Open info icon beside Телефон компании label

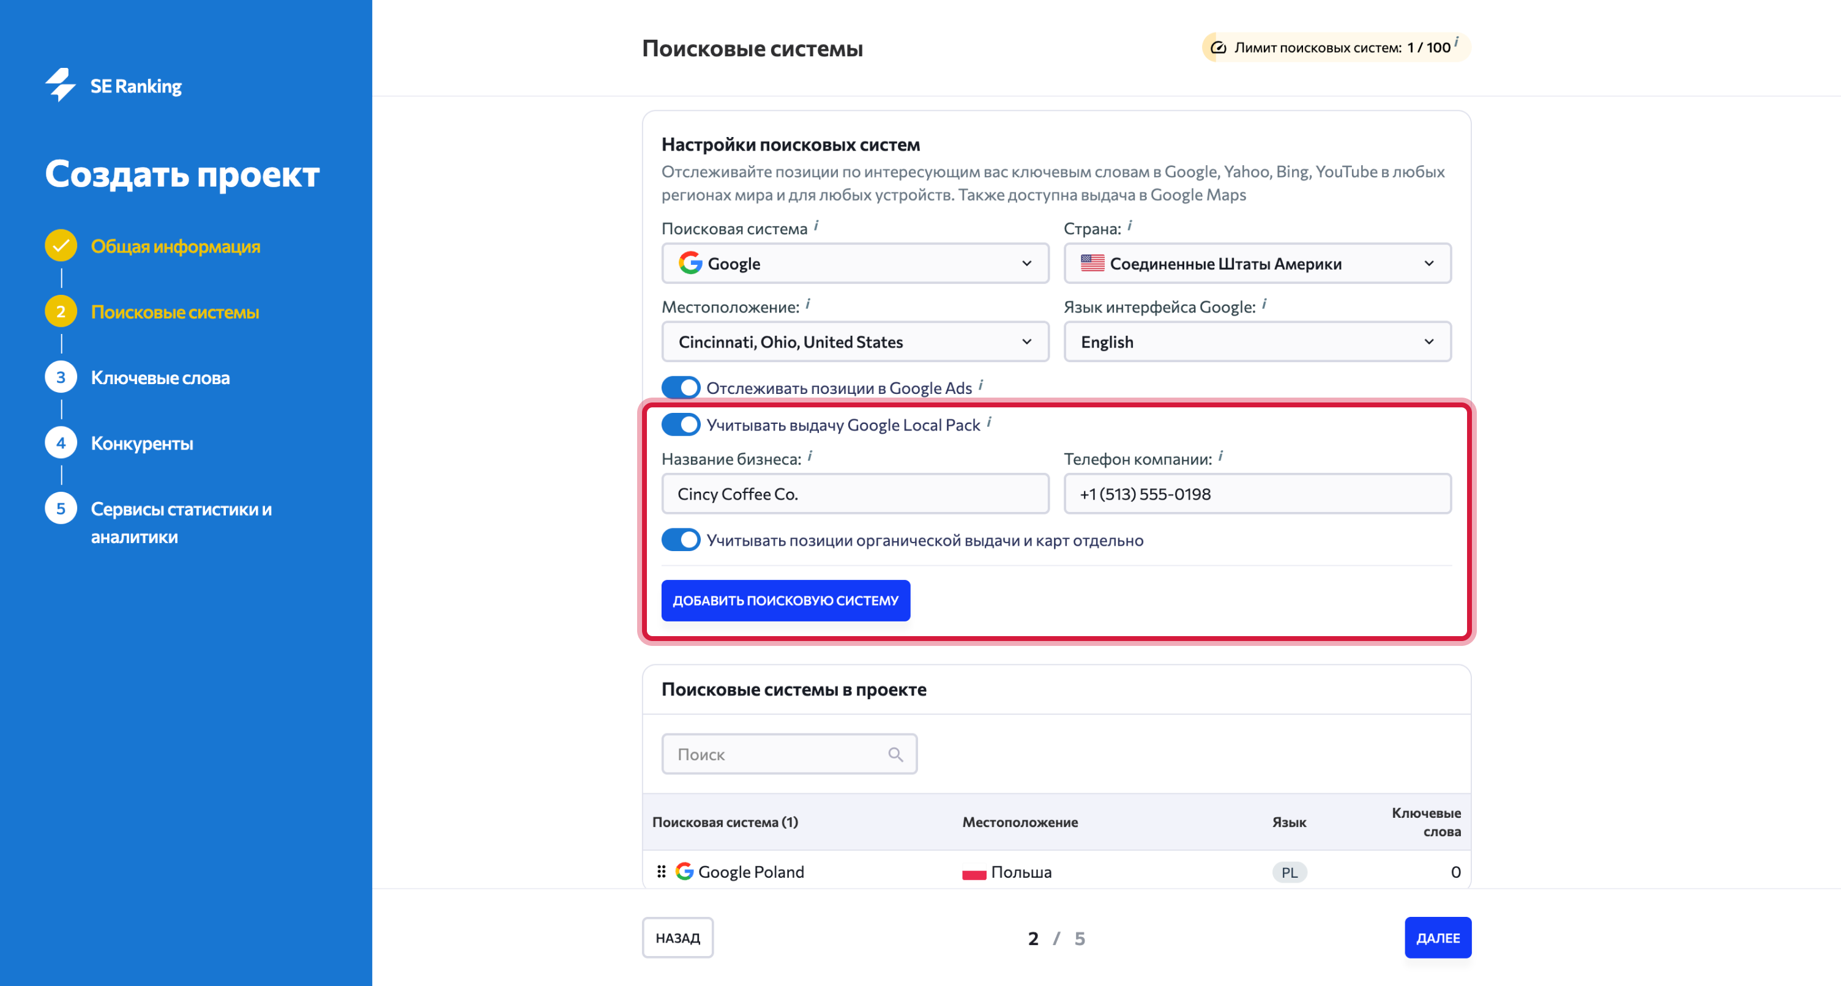point(1220,456)
